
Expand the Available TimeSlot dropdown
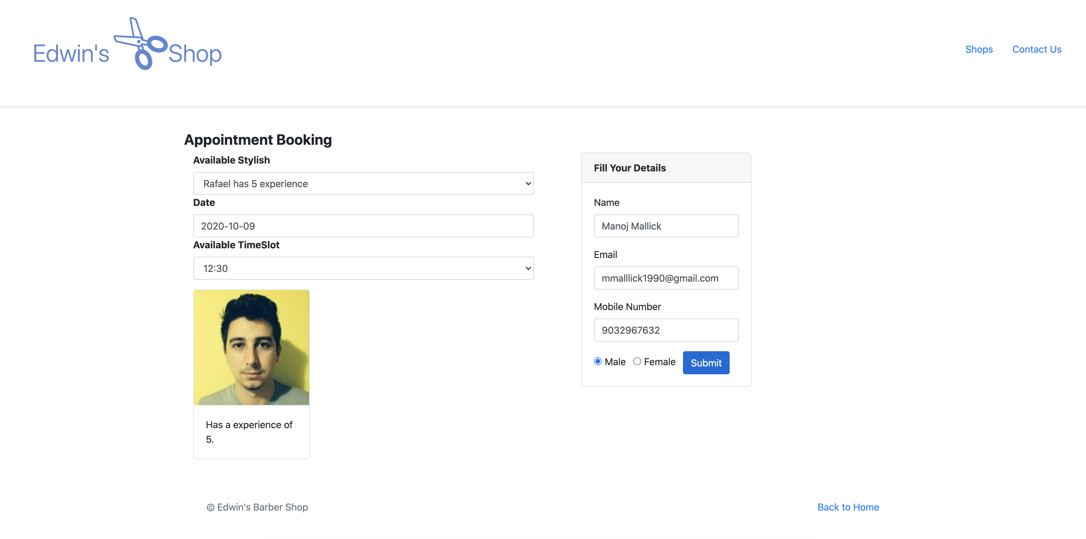[x=363, y=268]
